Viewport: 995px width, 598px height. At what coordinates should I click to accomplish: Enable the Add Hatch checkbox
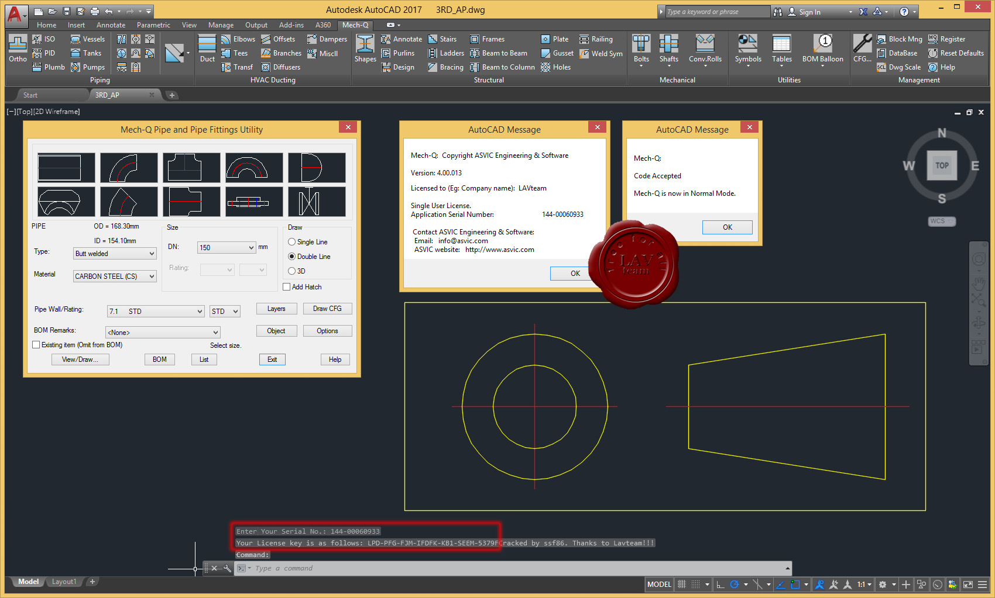click(287, 287)
